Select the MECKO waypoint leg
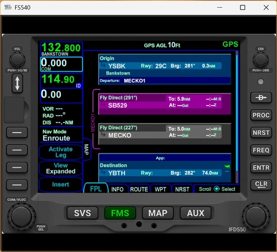Screen dimensions: 277x252 pos(165,134)
